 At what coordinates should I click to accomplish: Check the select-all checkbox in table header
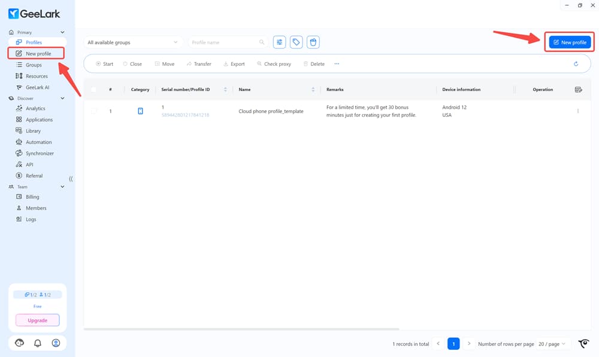click(x=93, y=89)
